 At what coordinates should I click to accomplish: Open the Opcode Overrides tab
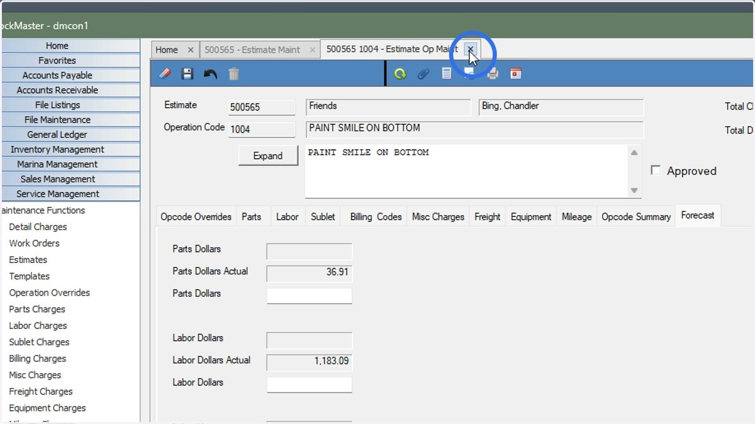coord(196,216)
